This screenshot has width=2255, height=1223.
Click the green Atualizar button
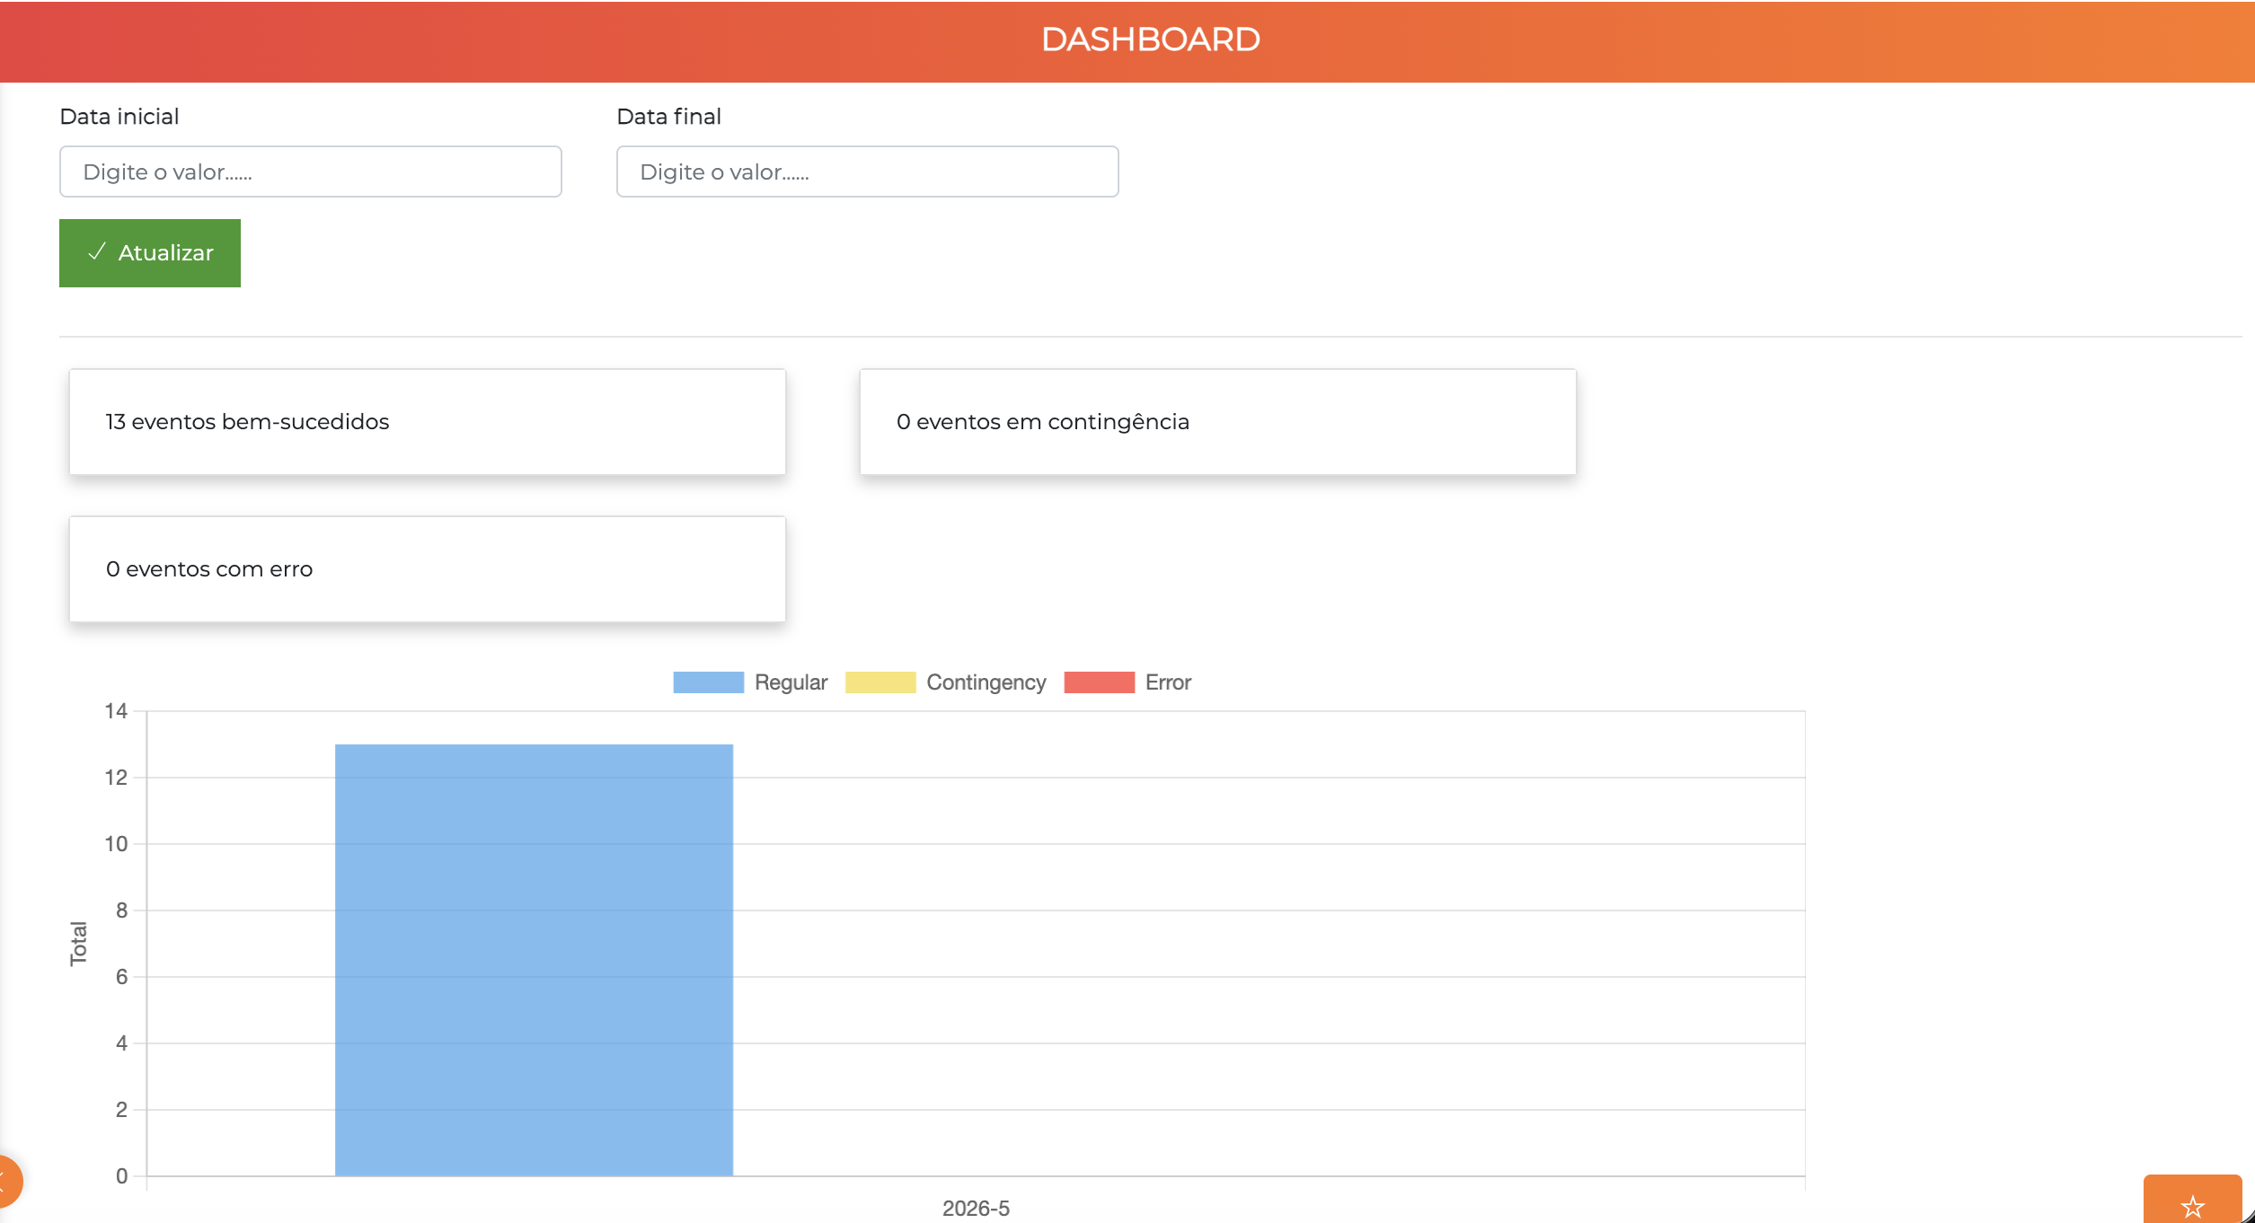150,253
